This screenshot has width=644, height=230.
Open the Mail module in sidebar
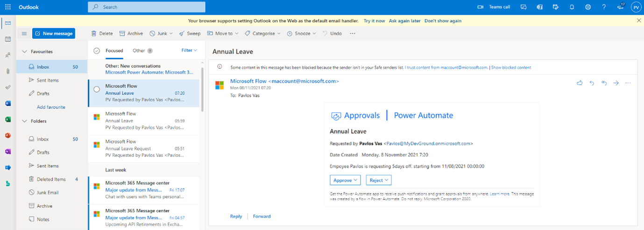click(8, 23)
